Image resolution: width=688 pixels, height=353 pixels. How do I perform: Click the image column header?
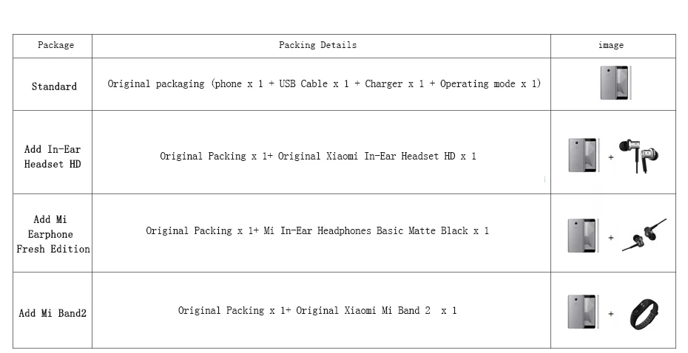point(611,45)
